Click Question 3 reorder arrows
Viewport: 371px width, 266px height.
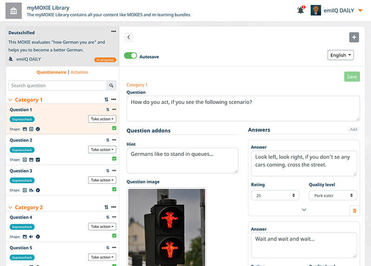108,170
